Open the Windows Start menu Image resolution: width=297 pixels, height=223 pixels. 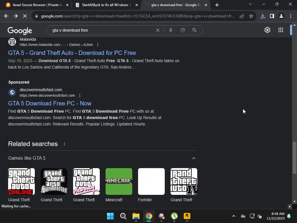[x=110, y=216]
